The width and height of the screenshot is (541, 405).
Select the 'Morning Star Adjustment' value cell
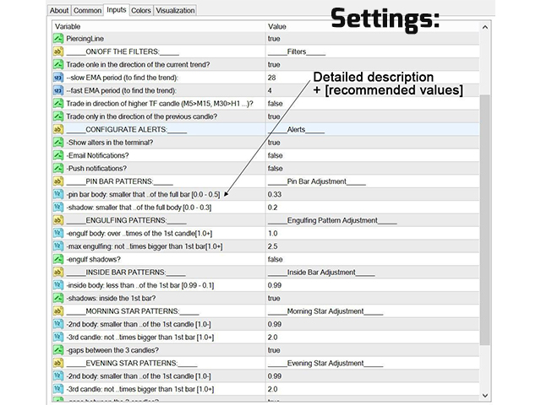pos(373,311)
